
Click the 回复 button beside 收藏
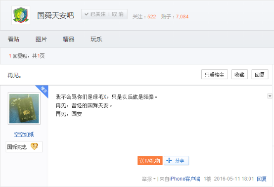tap(260, 74)
